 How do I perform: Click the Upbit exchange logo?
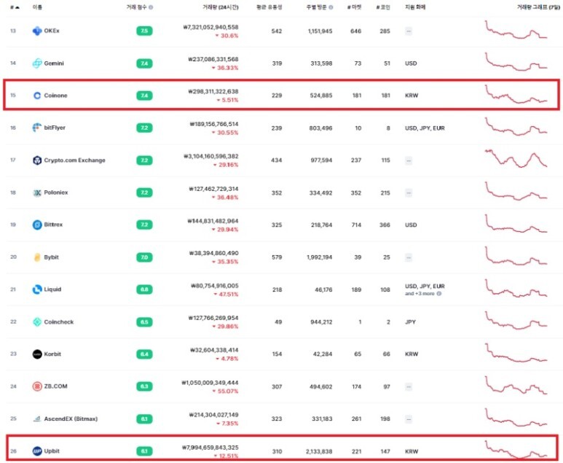pyautogui.click(x=37, y=451)
